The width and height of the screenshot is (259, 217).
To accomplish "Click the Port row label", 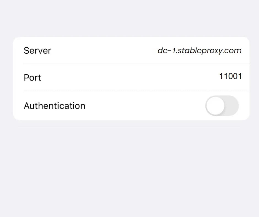I will (x=32, y=77).
